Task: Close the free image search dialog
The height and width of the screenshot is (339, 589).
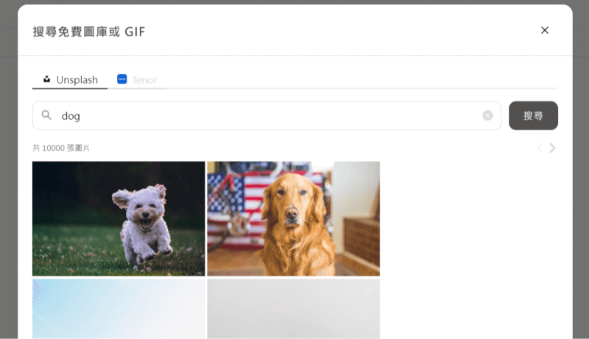Action: pyautogui.click(x=545, y=30)
